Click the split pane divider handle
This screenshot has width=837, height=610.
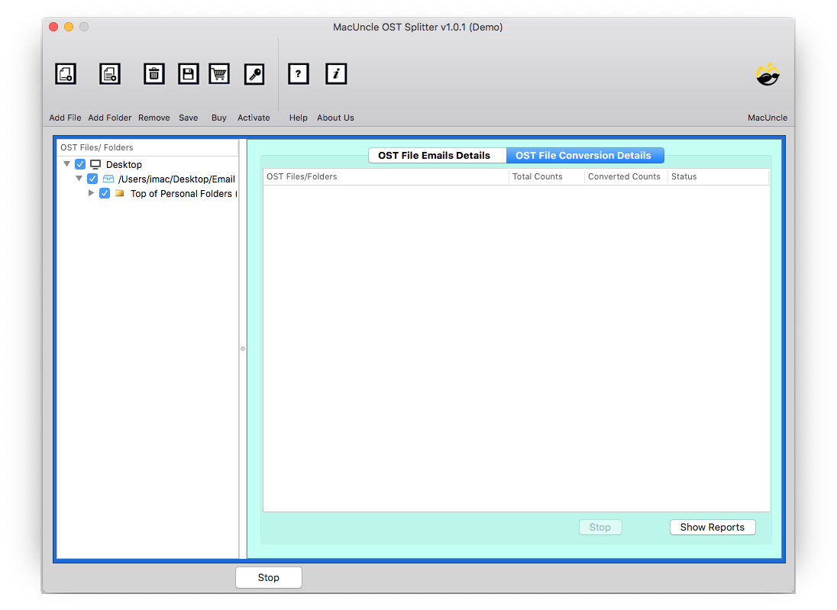click(x=243, y=349)
